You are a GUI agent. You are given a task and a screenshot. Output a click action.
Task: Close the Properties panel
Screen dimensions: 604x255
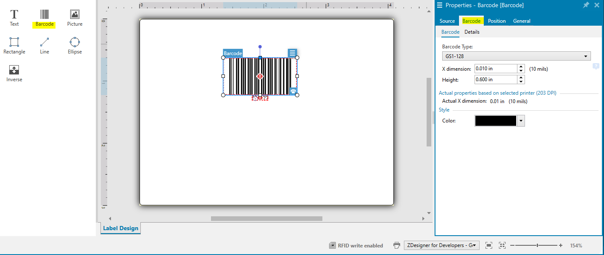tap(597, 5)
